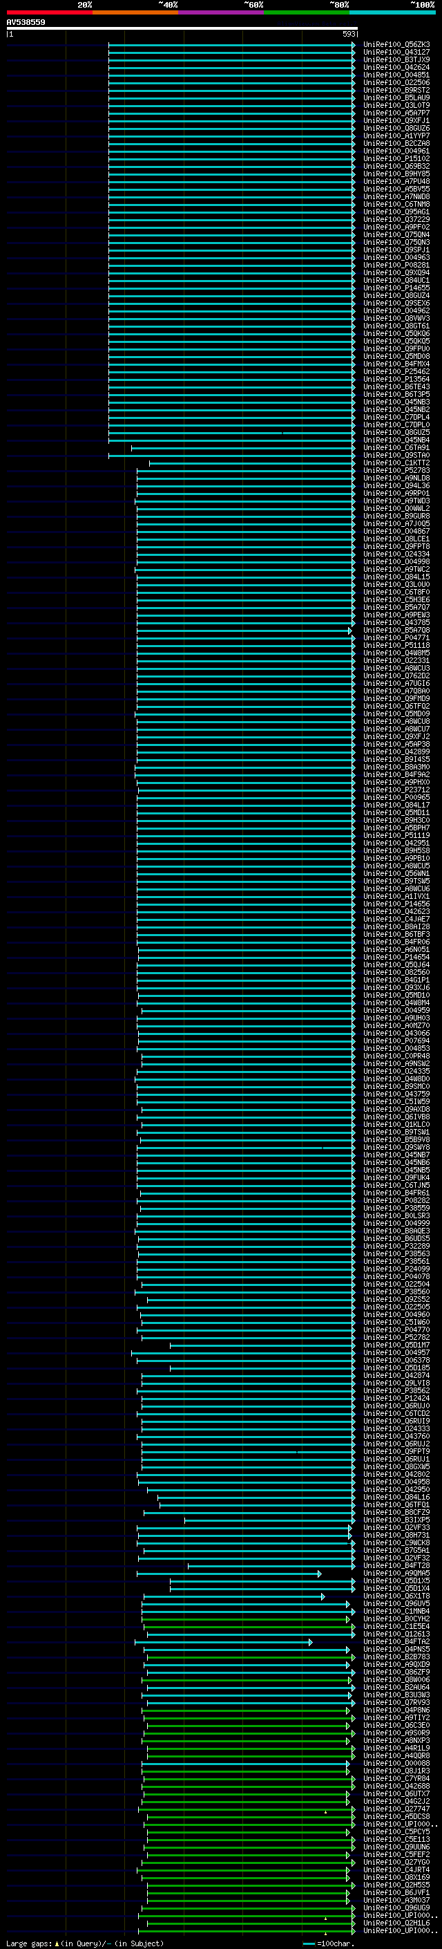Click hit label UniRef100_O04957
This screenshot has height=1949, width=442.
coord(396,1353)
